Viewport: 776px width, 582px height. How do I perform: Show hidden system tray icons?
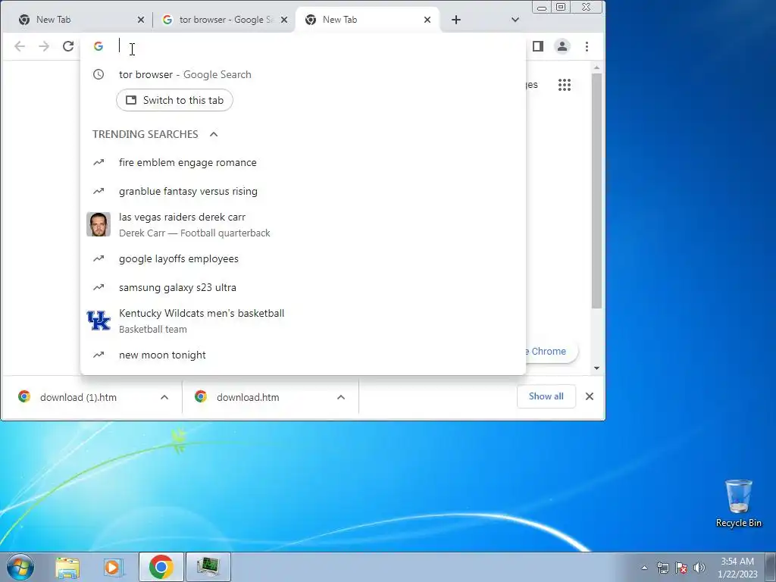[x=644, y=568]
